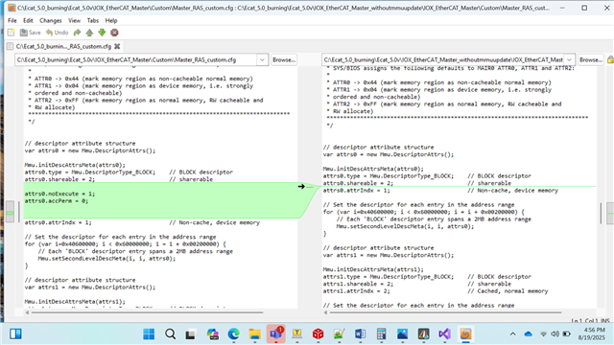Open the Windows Start menu
Image resolution: width=614 pixels, height=345 pixels.
click(x=149, y=334)
